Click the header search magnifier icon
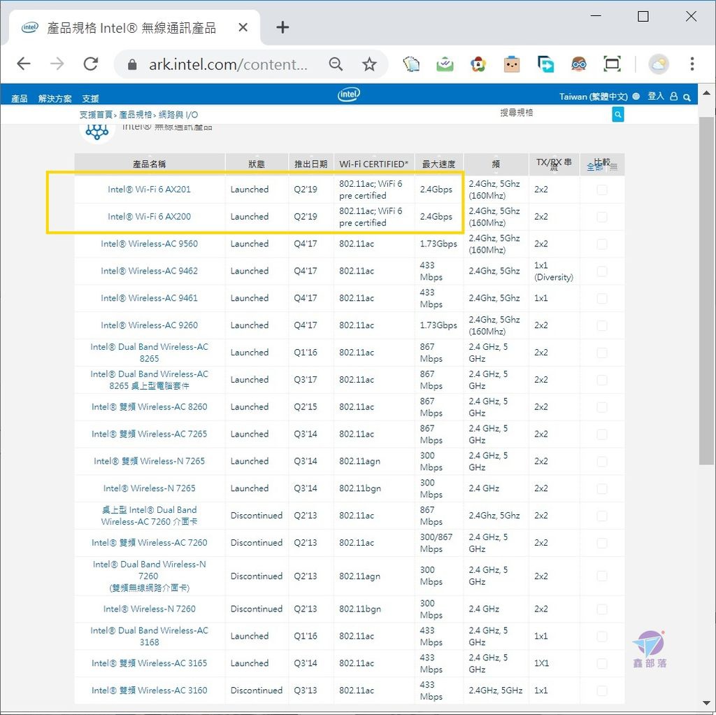The height and width of the screenshot is (715, 716). [x=687, y=97]
